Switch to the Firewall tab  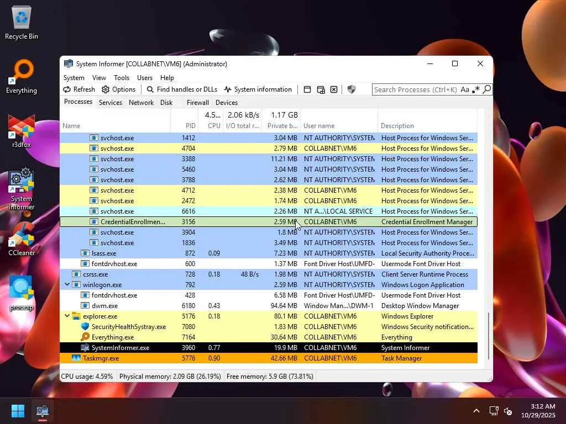[197, 103]
